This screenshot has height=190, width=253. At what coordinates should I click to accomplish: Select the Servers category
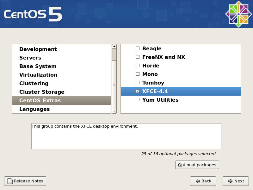click(61, 58)
